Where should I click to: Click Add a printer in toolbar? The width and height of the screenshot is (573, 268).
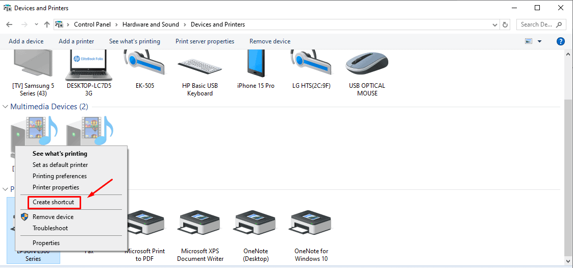tap(77, 41)
